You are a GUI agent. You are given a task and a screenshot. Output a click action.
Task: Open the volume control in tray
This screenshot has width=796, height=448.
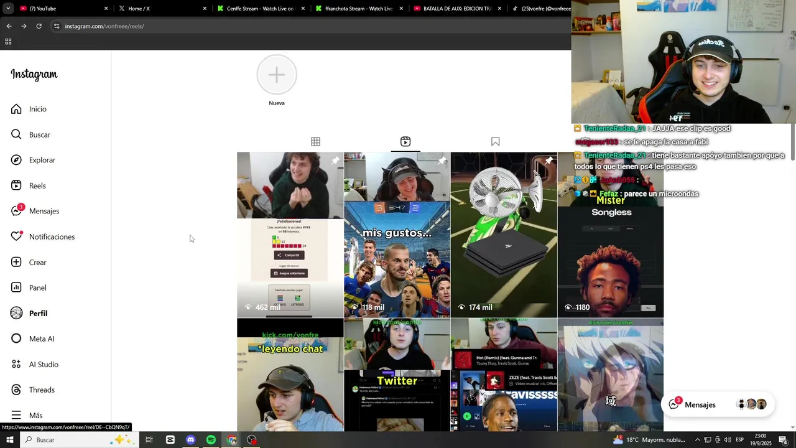(727, 440)
